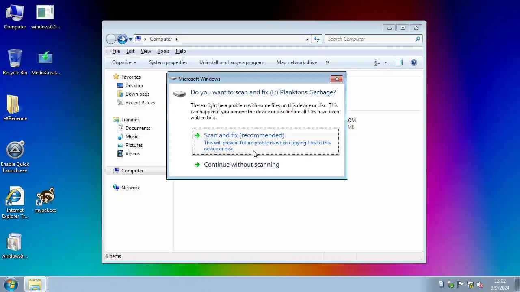This screenshot has width=520, height=292.
Task: Click Uninstall or change a program
Action: pos(232,62)
